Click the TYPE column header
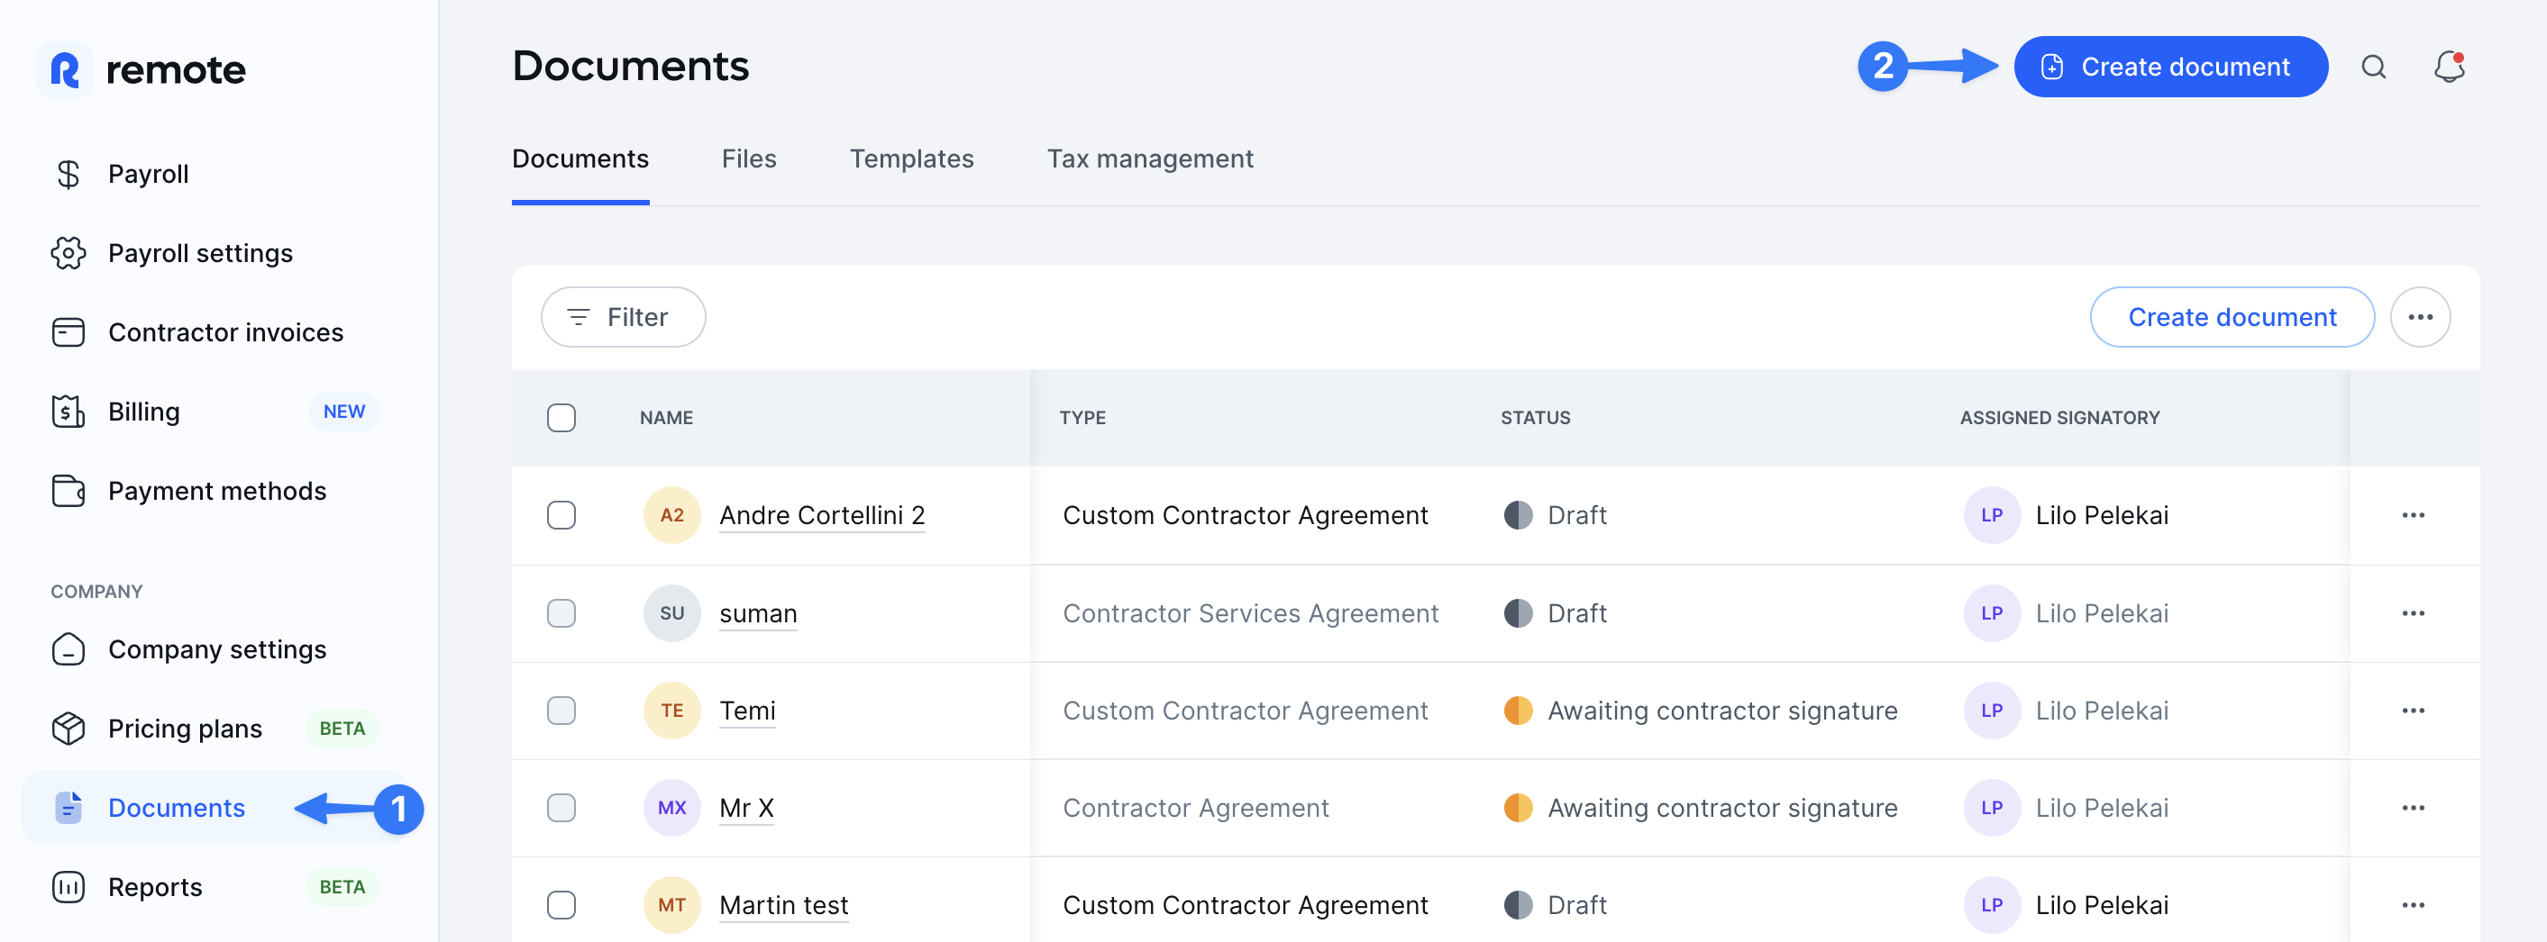The width and height of the screenshot is (2547, 942). (1082, 418)
